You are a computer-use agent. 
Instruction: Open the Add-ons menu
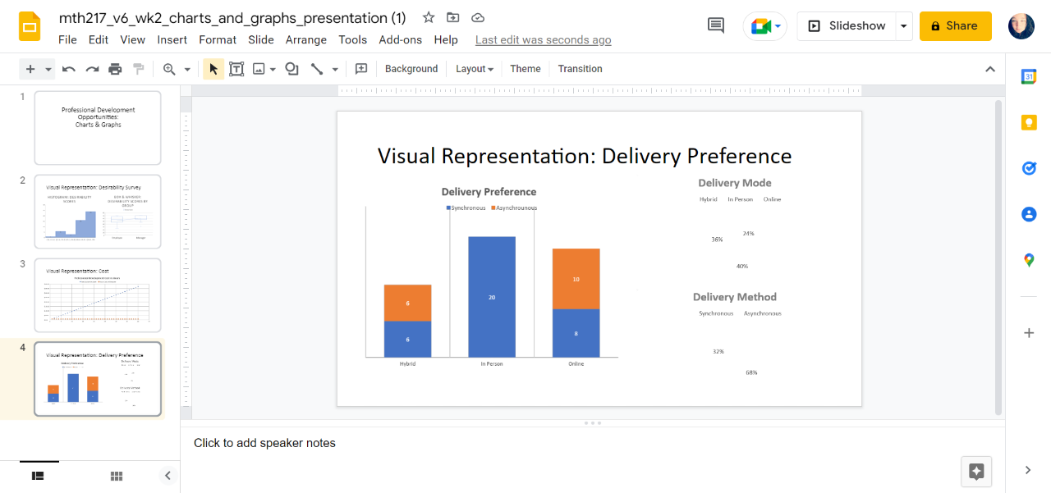click(x=400, y=39)
